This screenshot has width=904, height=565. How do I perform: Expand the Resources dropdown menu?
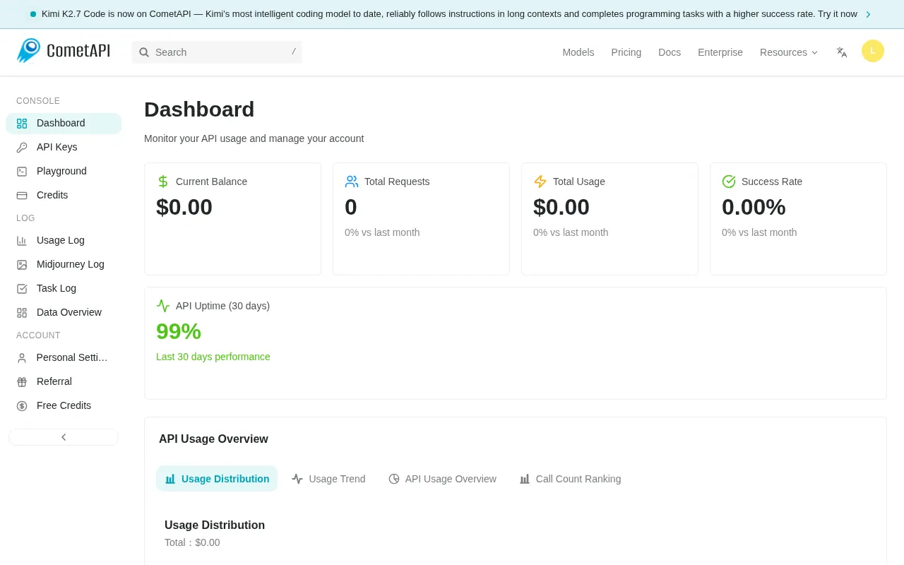coord(789,52)
